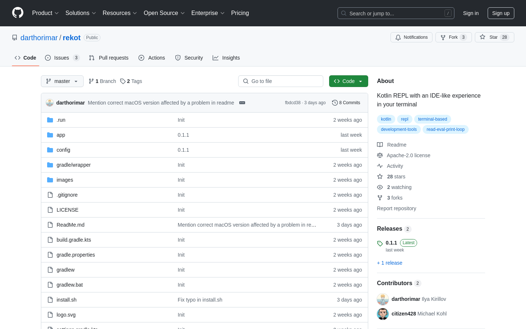Open the Solutions dropdown menu
The image size is (526, 329).
pyautogui.click(x=81, y=13)
